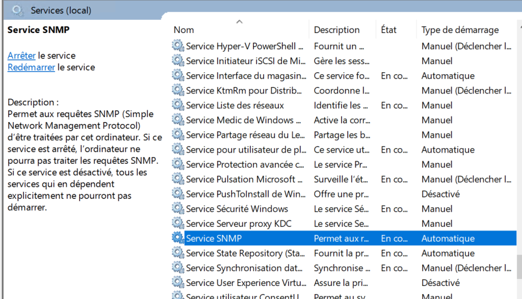Click Redémarrer link to restart the service
522x299 pixels.
[31, 67]
